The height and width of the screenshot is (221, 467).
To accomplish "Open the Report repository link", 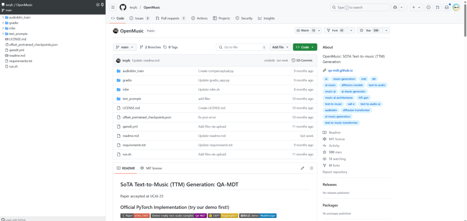I will (335, 172).
